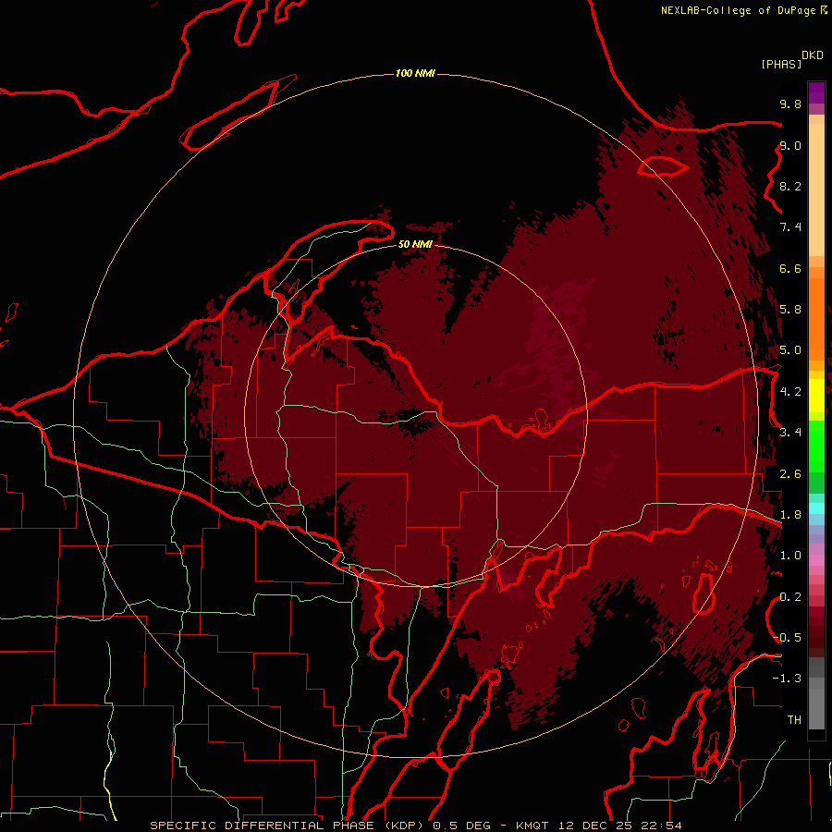Click the Specific Differential Phase (KDP) caption
Image resolution: width=832 pixels, height=832 pixels.
point(288,826)
